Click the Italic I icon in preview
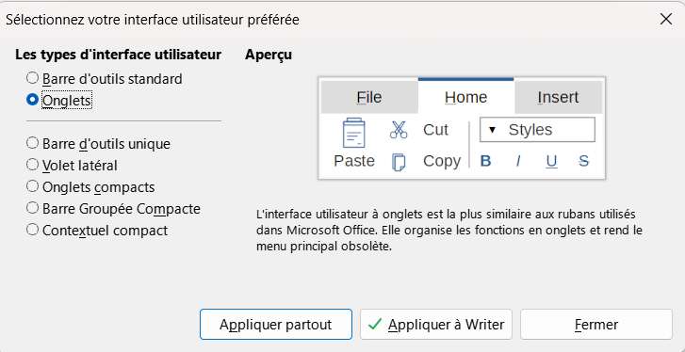This screenshot has height=352, width=685. pos(518,161)
